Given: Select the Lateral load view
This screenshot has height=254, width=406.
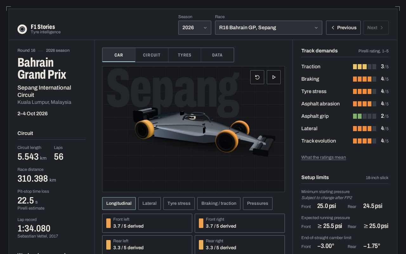Looking at the screenshot, I should tap(149, 204).
